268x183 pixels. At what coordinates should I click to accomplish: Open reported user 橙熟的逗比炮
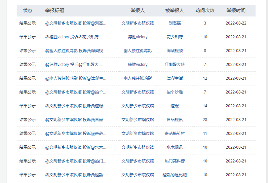[x=175, y=175]
